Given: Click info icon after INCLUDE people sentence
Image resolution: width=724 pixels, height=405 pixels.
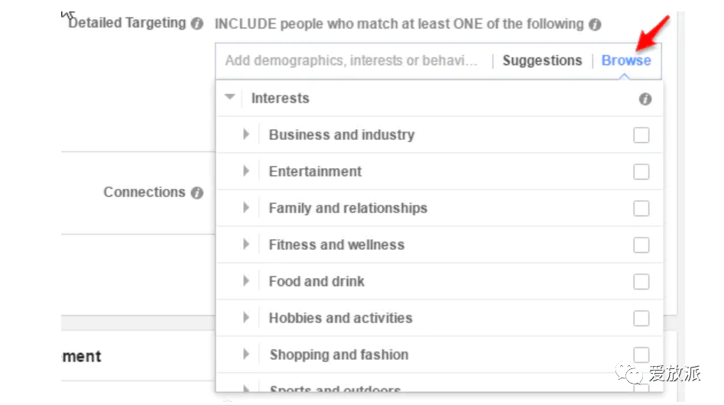Looking at the screenshot, I should (595, 24).
